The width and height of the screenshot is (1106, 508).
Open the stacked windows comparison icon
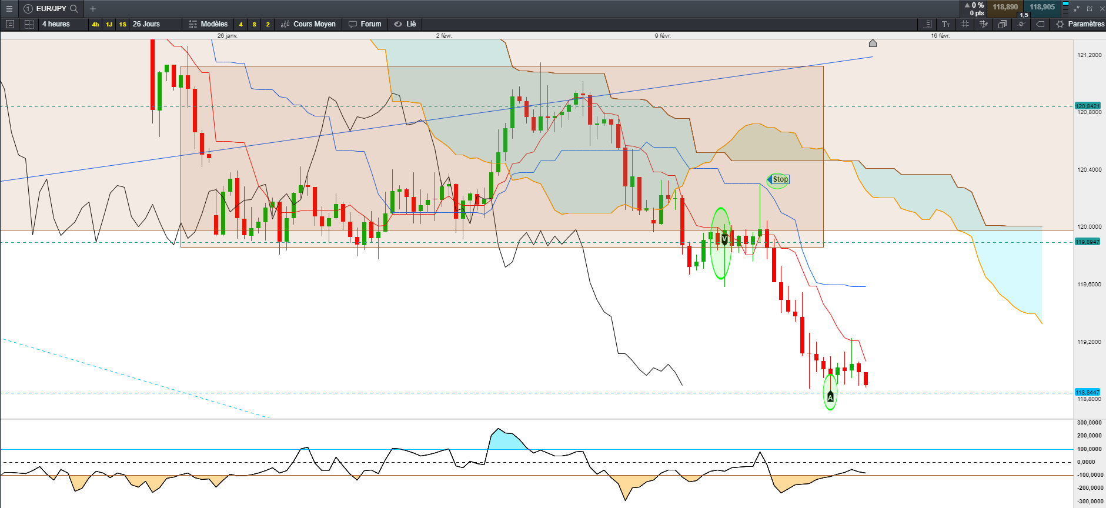pyautogui.click(x=1003, y=24)
